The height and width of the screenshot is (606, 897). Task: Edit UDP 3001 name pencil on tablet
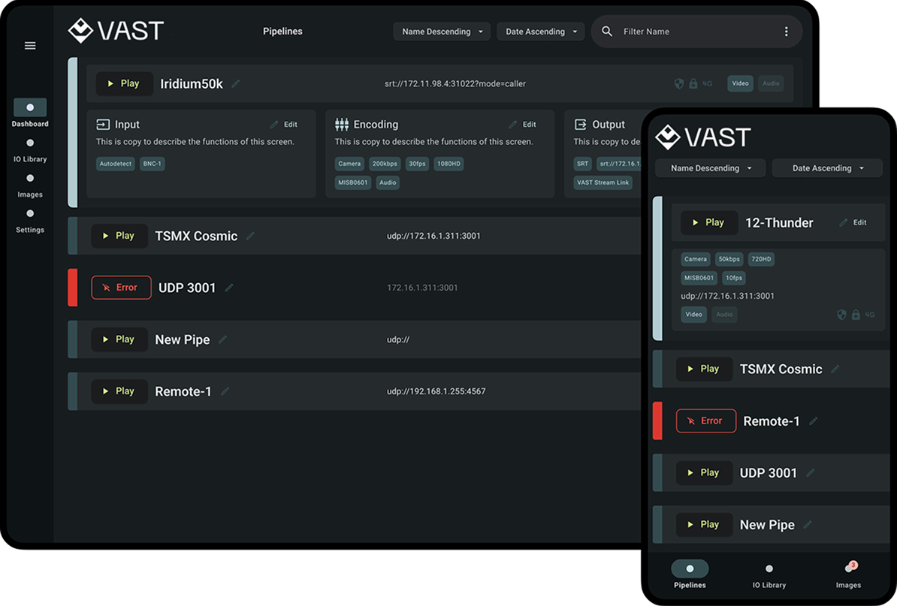coord(229,288)
